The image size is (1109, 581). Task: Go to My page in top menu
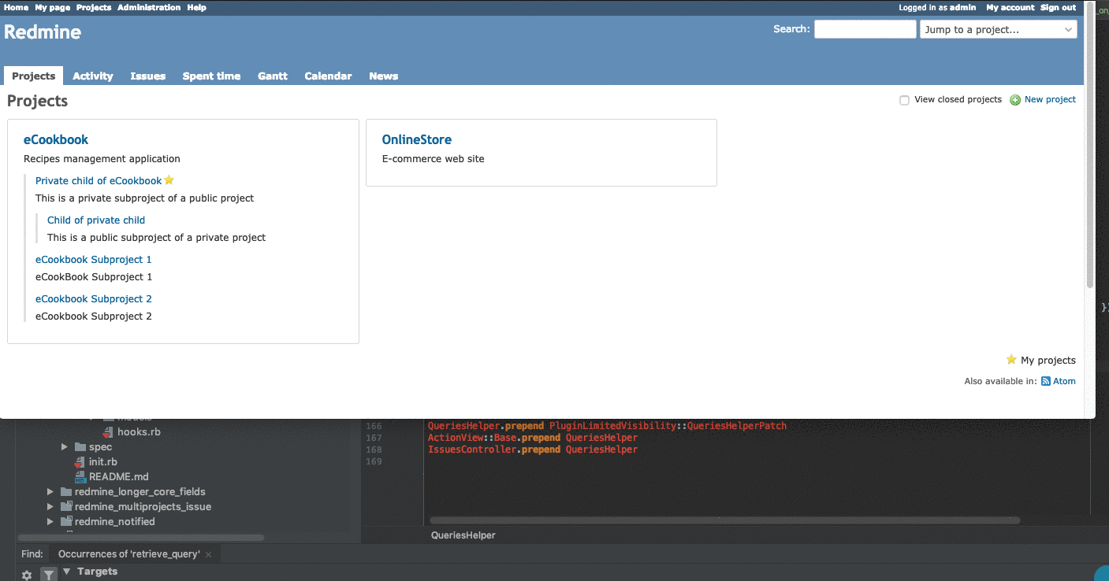pos(52,7)
